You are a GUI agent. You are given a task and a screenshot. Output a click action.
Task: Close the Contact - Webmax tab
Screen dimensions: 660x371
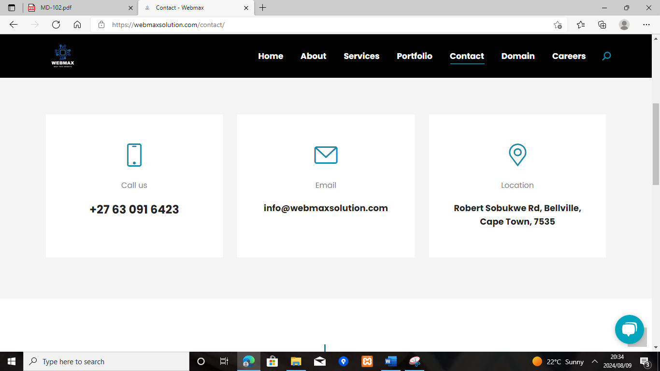pos(246,8)
